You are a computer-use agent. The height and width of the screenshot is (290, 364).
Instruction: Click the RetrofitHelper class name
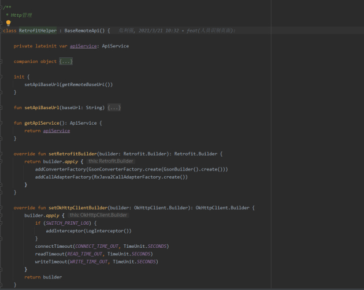tap(39, 31)
